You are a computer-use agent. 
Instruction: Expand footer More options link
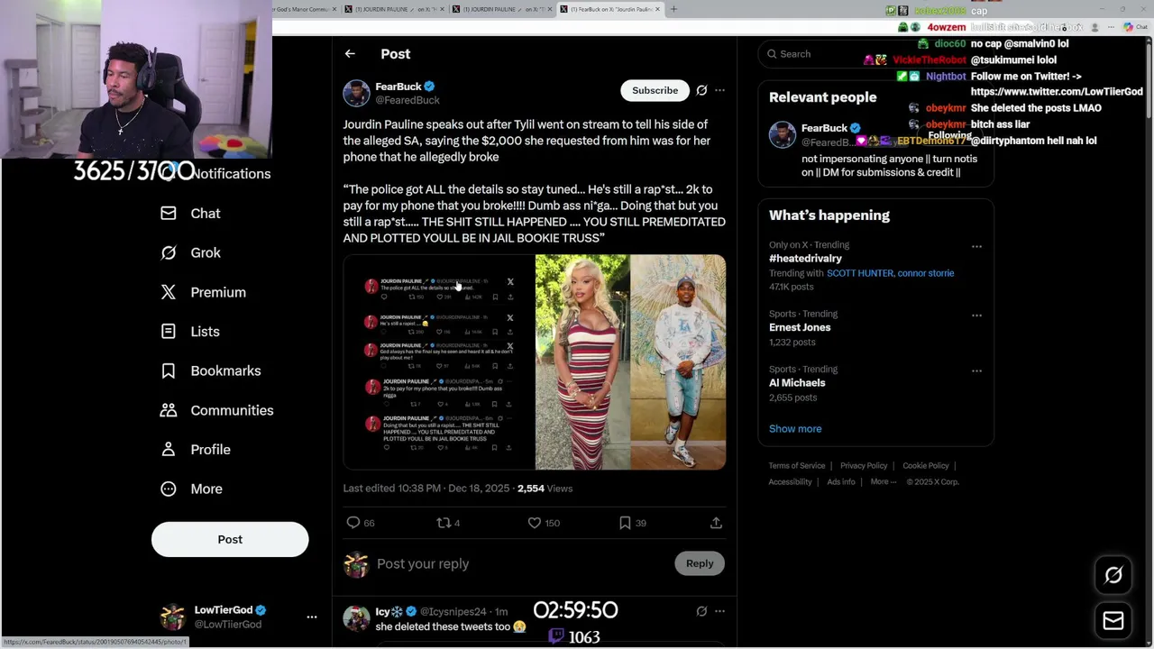point(884,481)
